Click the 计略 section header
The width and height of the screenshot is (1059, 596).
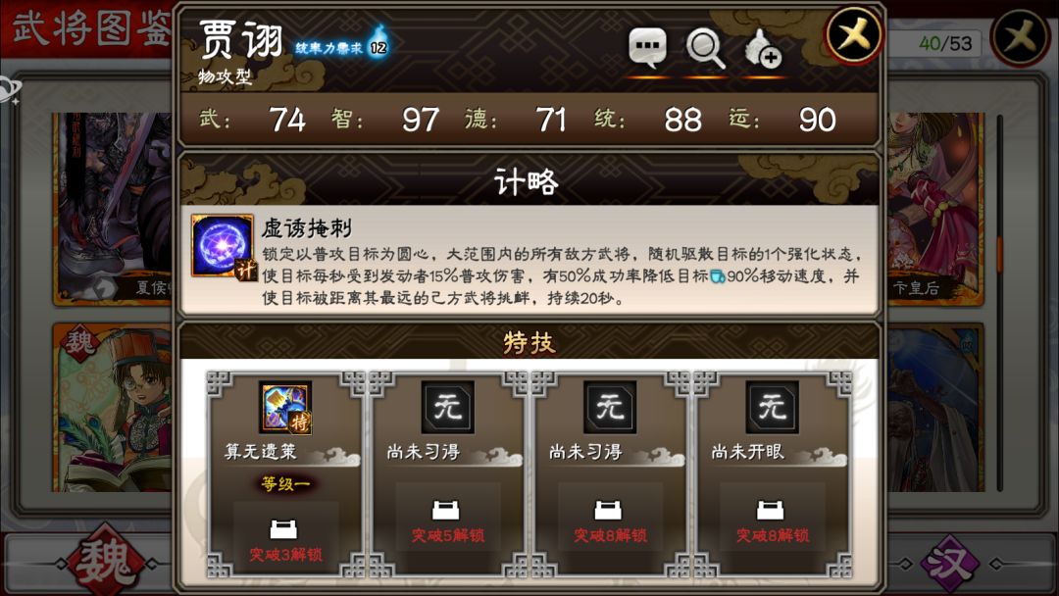point(527,181)
